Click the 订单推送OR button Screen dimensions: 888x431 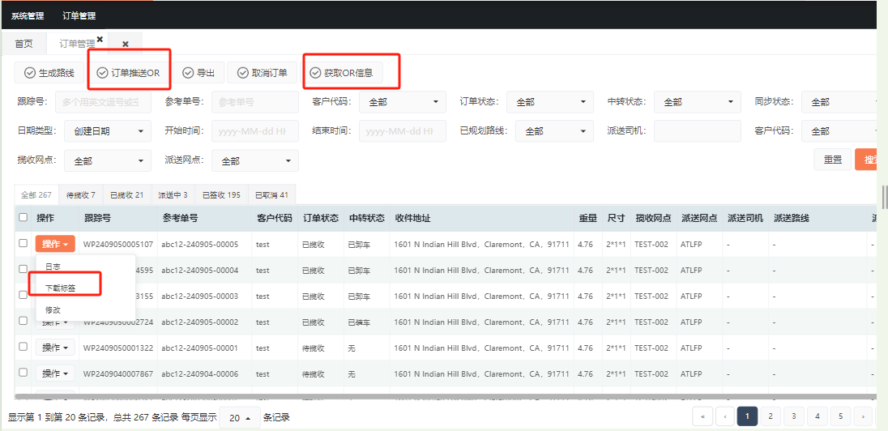tap(129, 72)
